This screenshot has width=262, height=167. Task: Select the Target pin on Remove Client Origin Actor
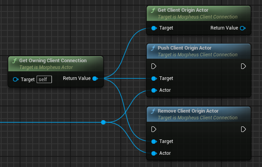coord(154,141)
